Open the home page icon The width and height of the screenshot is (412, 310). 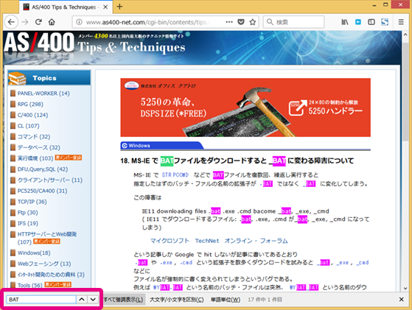[52, 22]
